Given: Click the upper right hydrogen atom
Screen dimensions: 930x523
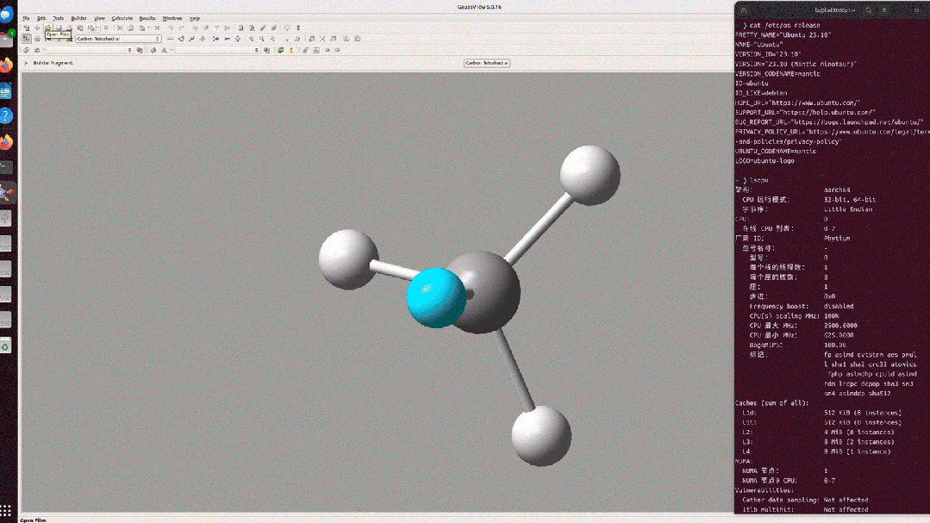Looking at the screenshot, I should [590, 176].
